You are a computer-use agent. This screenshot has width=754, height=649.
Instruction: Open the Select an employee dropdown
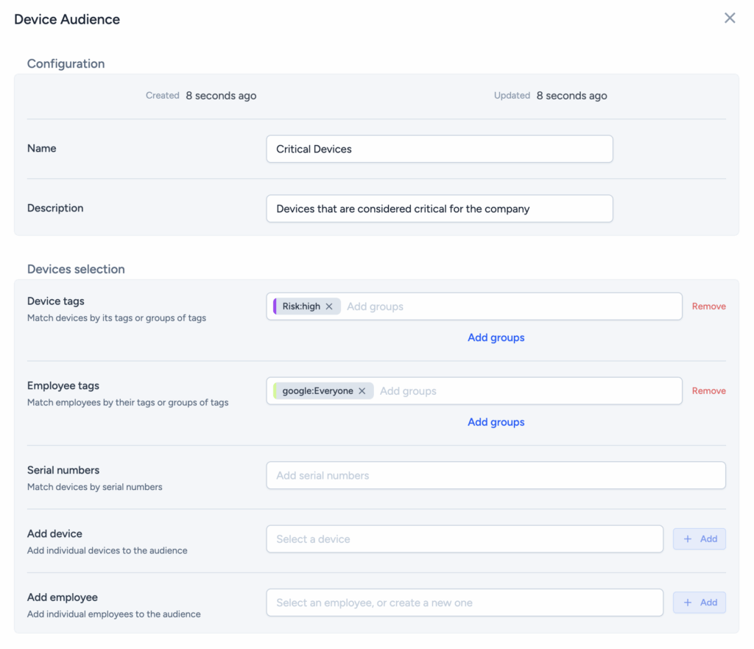[464, 603]
